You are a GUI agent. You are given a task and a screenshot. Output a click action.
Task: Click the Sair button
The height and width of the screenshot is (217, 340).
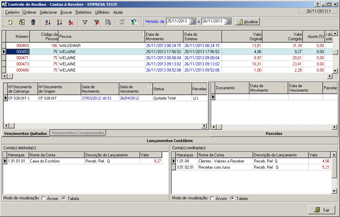click(x=322, y=210)
